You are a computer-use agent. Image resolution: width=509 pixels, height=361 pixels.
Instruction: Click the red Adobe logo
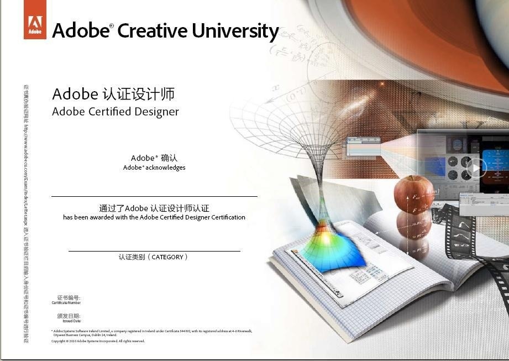coord(35,19)
